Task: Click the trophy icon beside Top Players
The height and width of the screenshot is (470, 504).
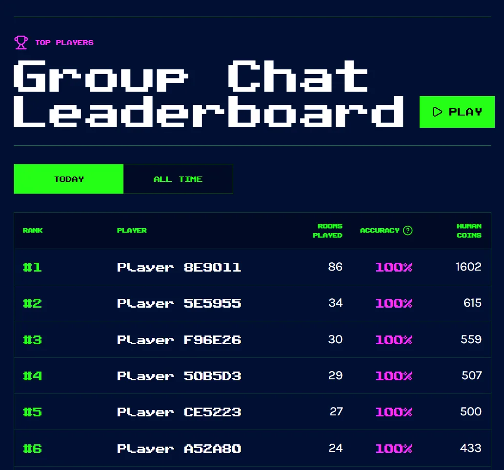Action: (21, 42)
